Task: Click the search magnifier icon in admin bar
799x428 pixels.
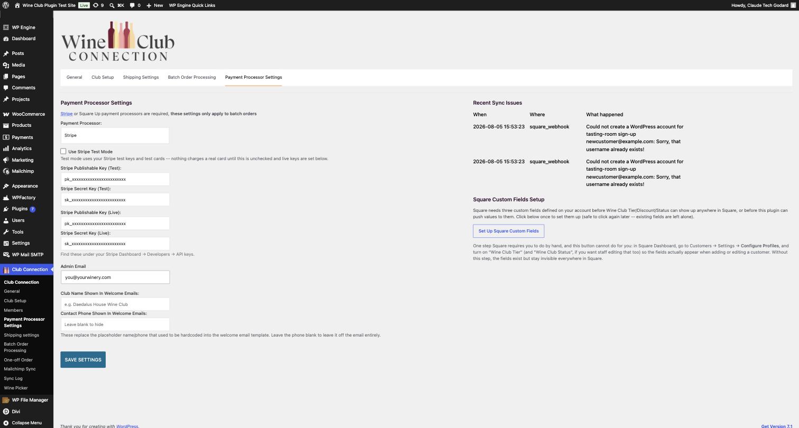Action: [x=112, y=5]
